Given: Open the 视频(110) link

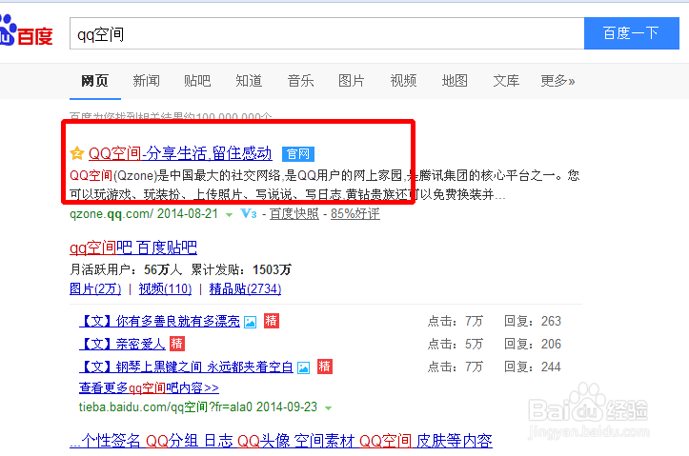Looking at the screenshot, I should (165, 288).
